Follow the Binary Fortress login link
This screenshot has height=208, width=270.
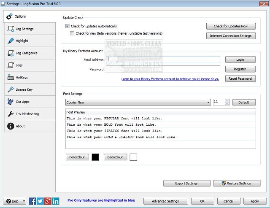tap(170, 79)
